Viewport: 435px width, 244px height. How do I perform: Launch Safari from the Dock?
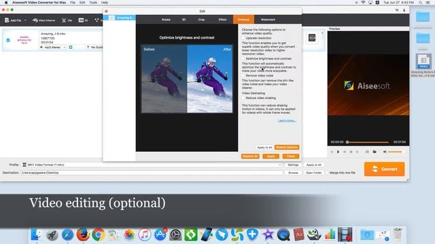pos(67,235)
